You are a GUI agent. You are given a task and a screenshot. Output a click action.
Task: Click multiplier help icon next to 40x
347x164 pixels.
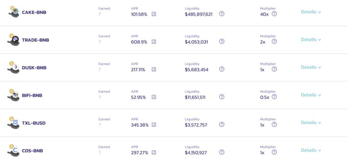click(x=274, y=14)
